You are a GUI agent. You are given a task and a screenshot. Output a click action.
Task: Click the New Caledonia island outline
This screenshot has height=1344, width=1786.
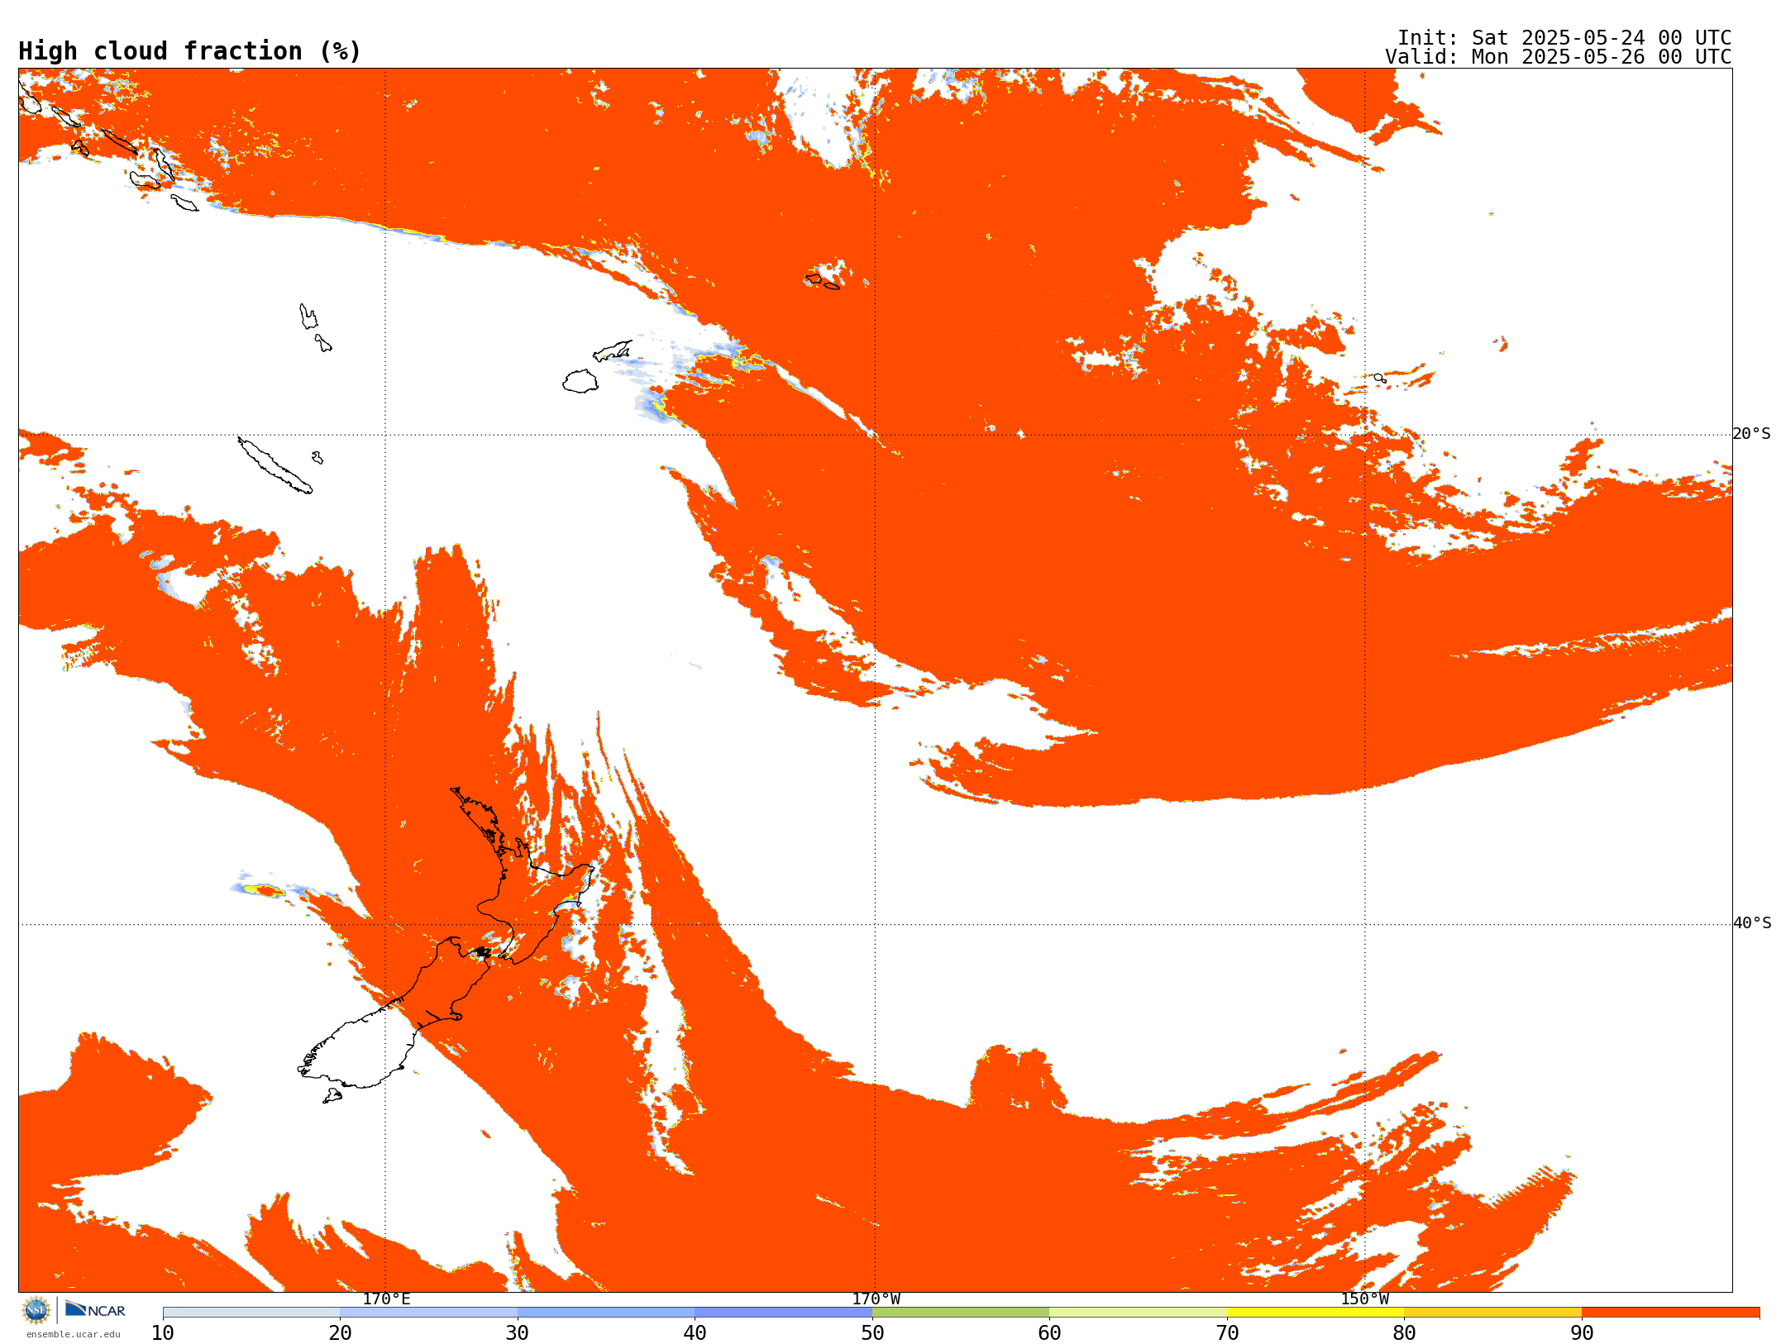click(275, 465)
